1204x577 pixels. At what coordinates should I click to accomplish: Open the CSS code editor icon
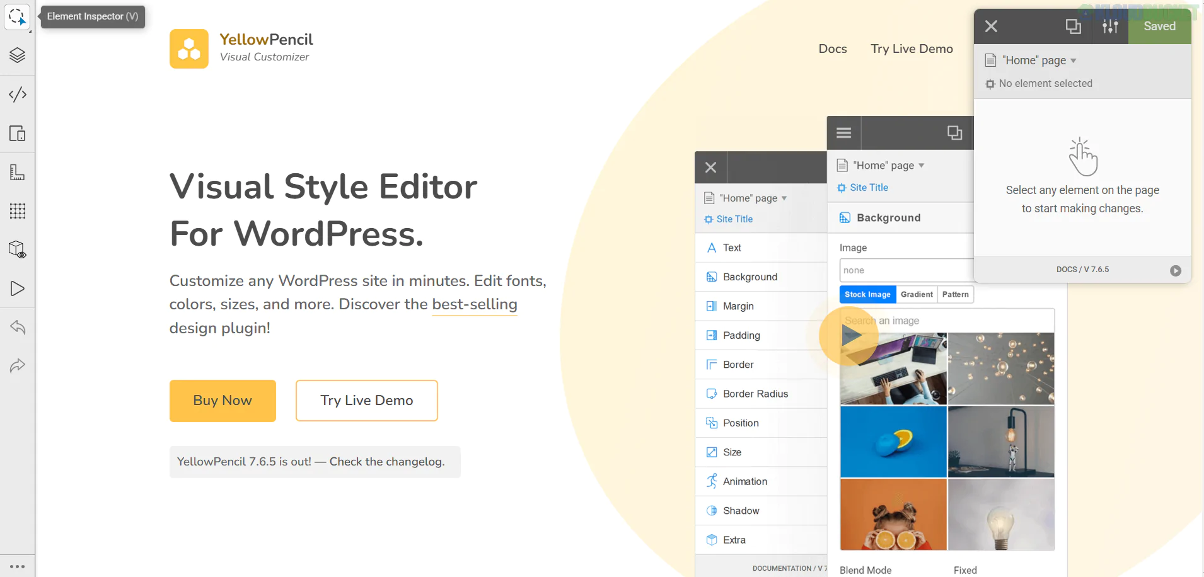pos(18,94)
